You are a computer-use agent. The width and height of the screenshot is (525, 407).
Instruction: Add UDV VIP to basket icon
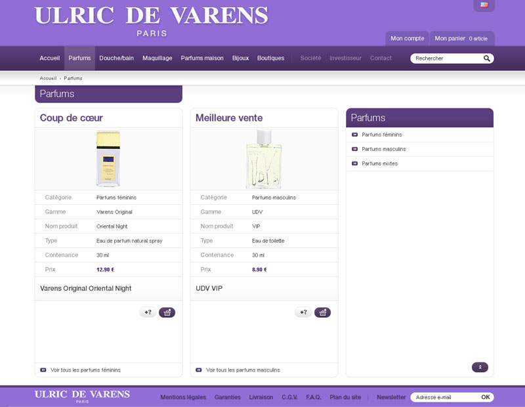pos(322,312)
